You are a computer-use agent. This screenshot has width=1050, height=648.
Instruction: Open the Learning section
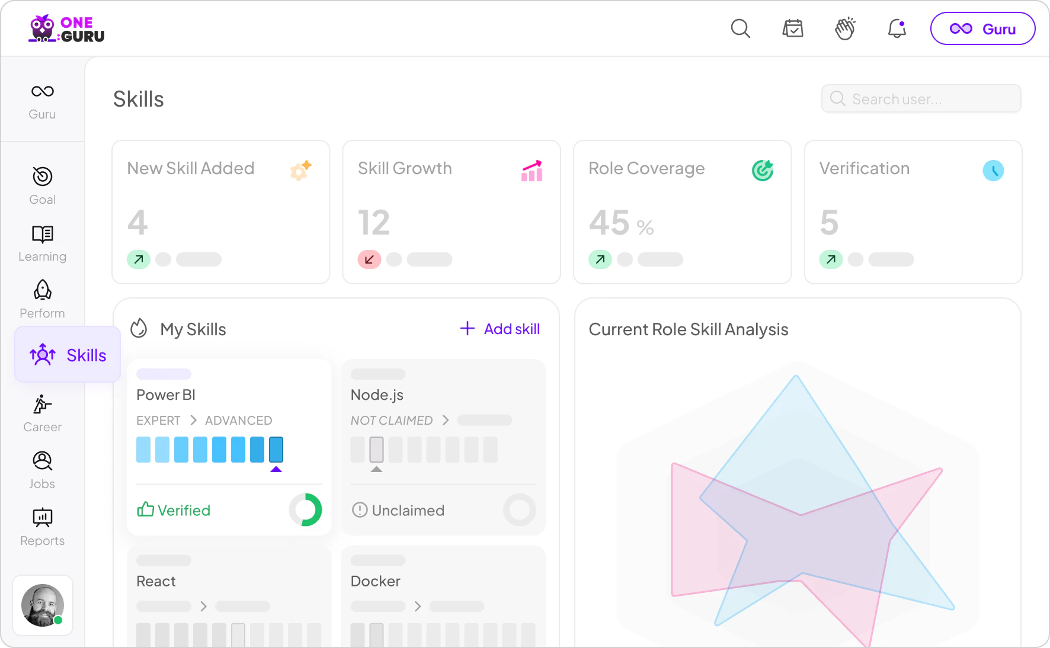coord(42,243)
